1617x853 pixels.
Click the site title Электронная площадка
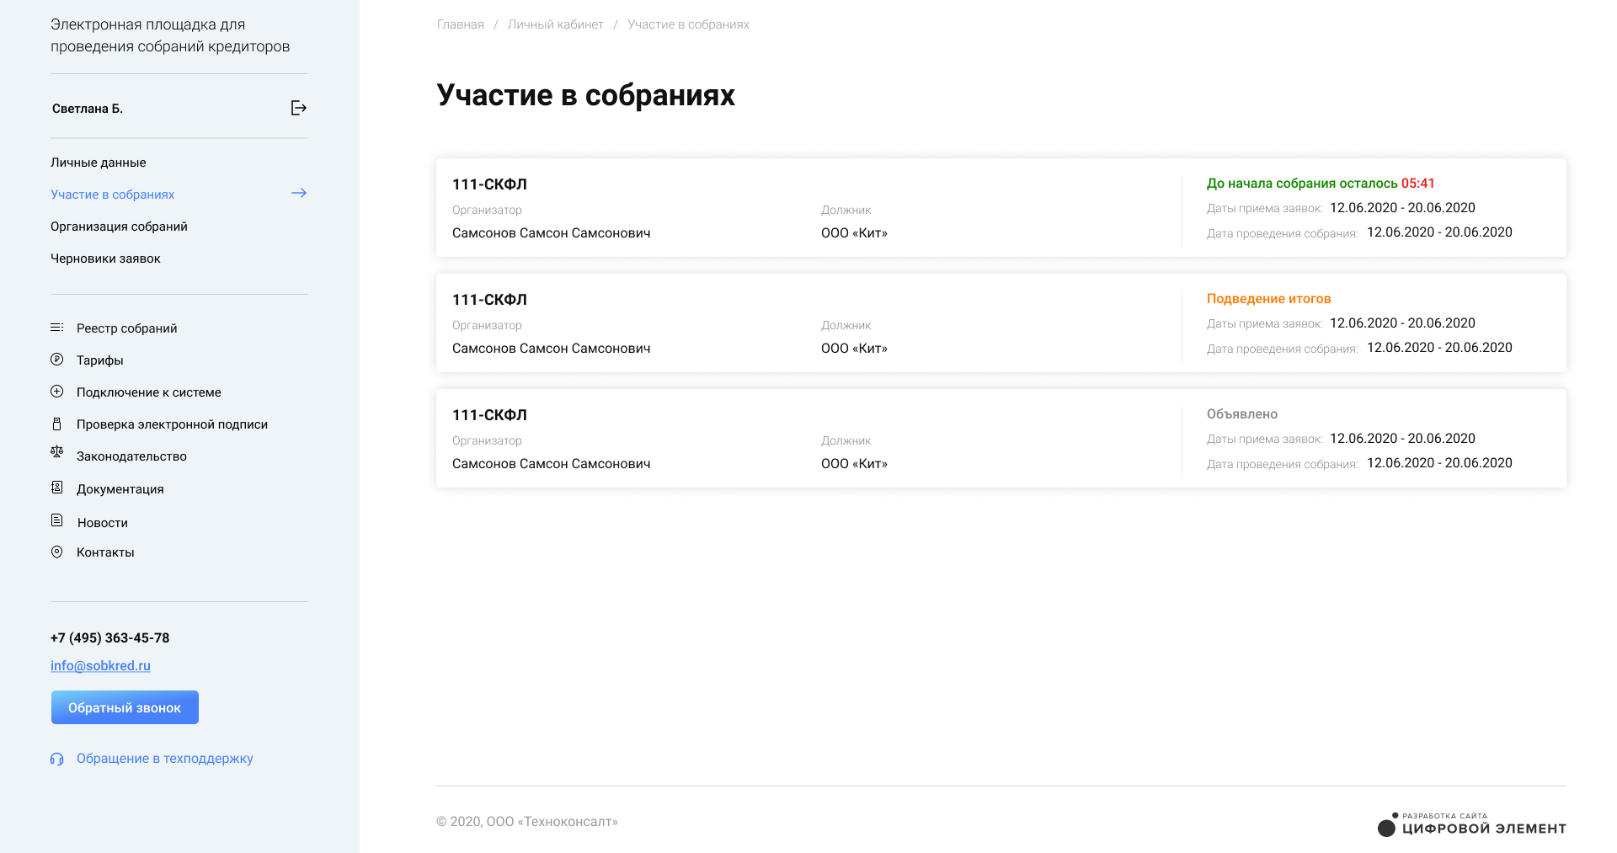pos(170,35)
